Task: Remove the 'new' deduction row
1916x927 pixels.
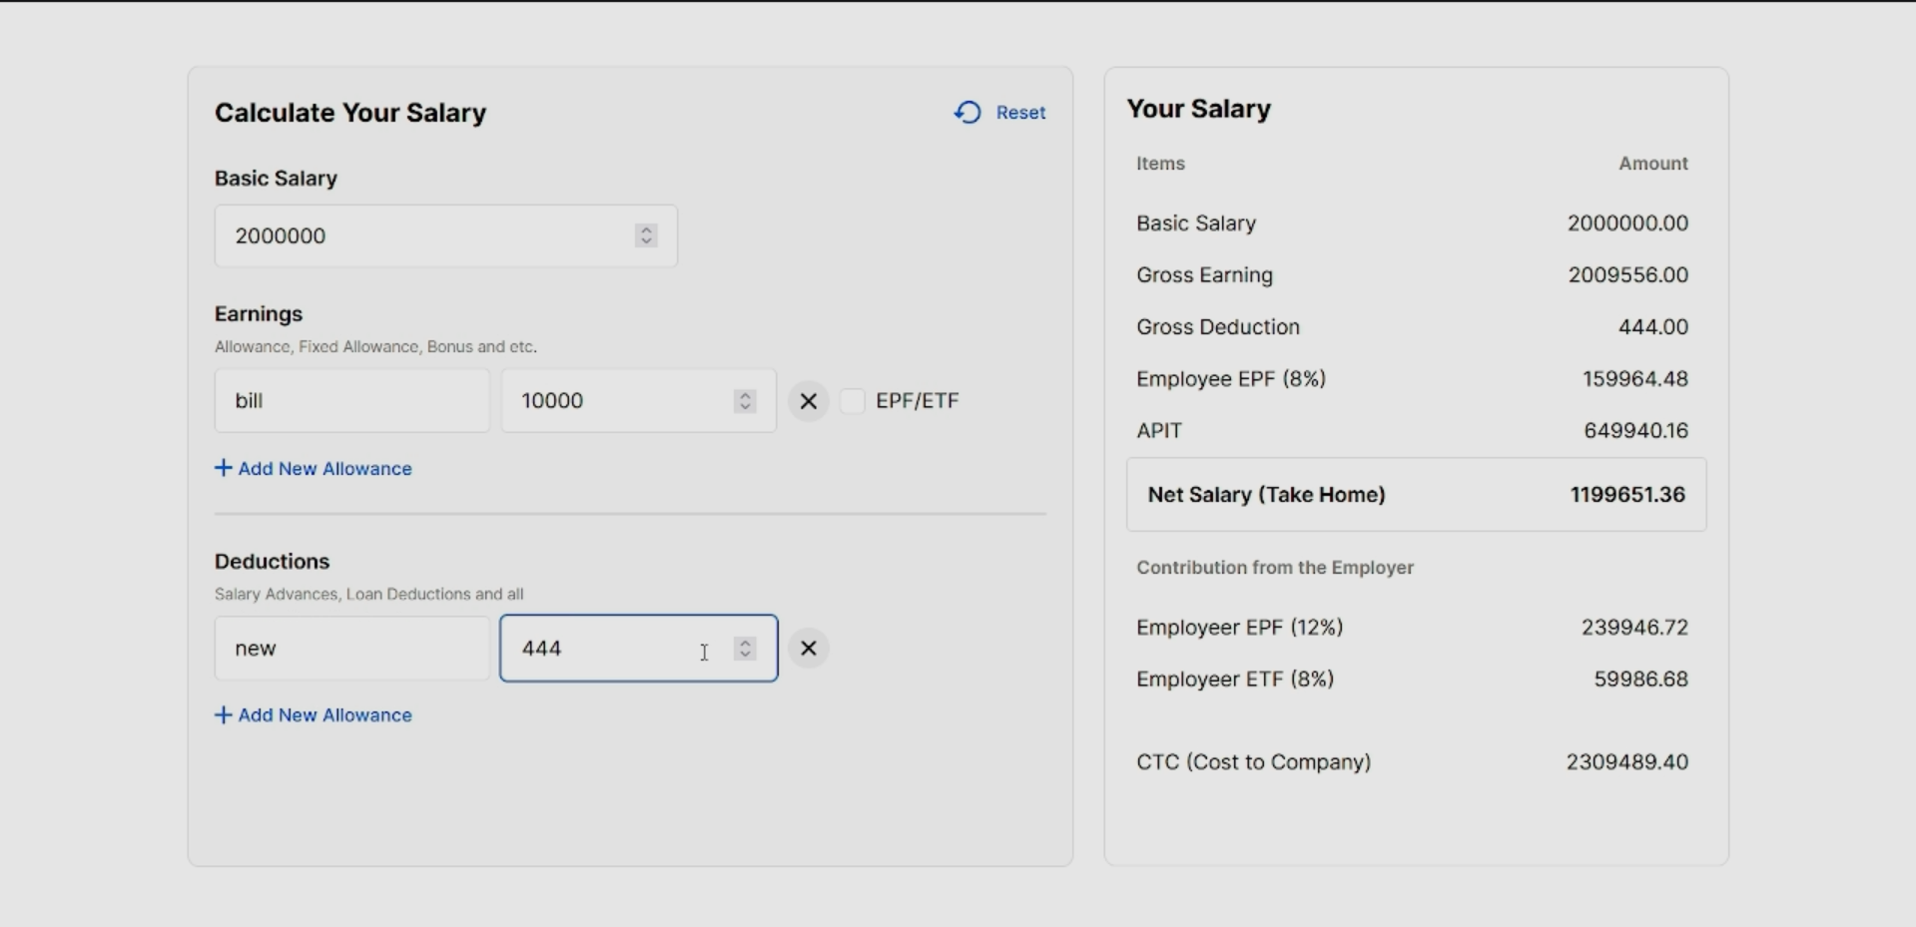Action: coord(809,649)
